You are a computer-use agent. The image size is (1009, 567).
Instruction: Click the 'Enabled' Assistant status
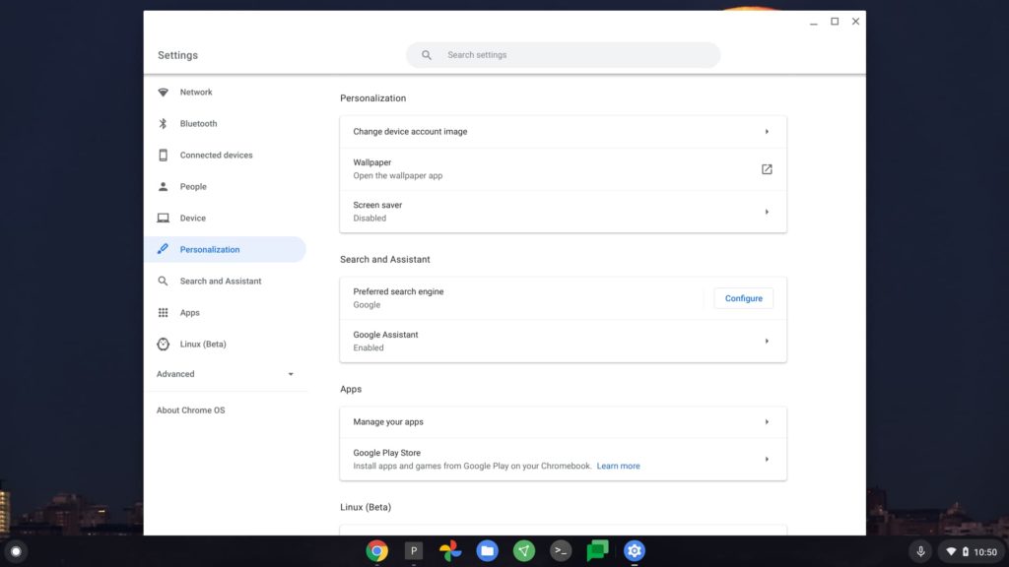pos(369,347)
